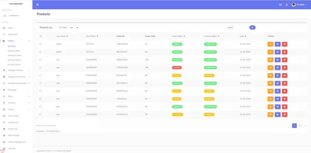The image size is (311, 153).
Task: Click the blue search magnifier button
Action: pos(253,28)
